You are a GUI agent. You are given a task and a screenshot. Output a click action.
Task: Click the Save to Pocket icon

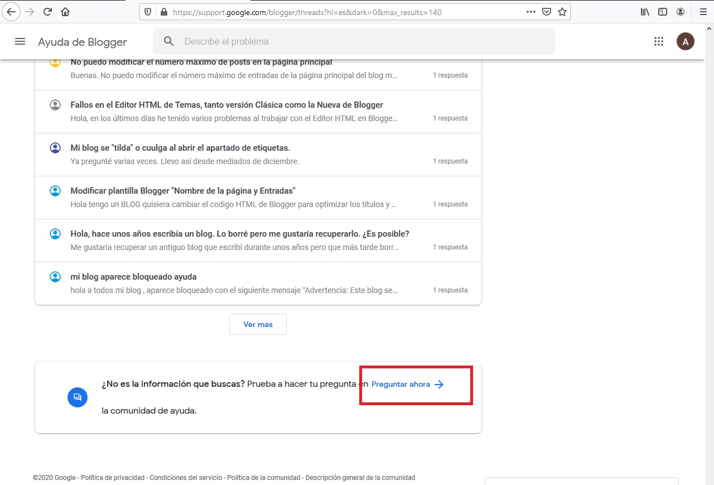tap(547, 12)
